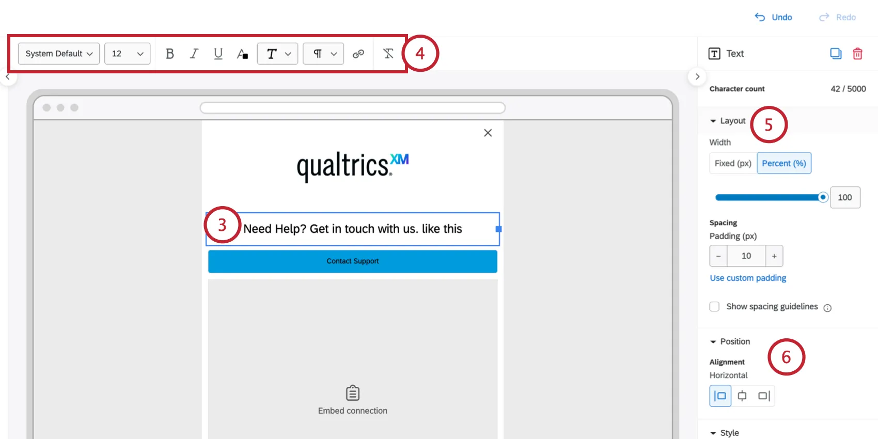Delete the Text element with trash icon
This screenshot has height=439, width=878.
pyautogui.click(x=857, y=54)
